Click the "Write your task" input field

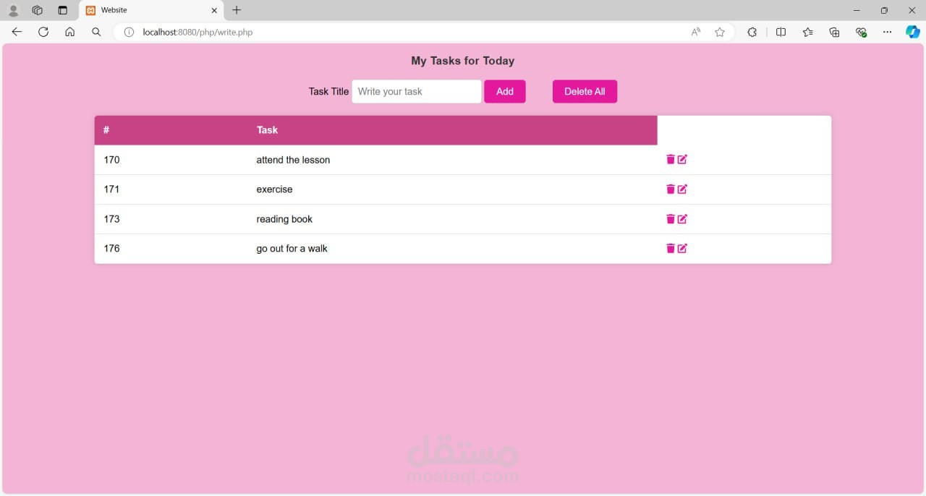click(416, 91)
